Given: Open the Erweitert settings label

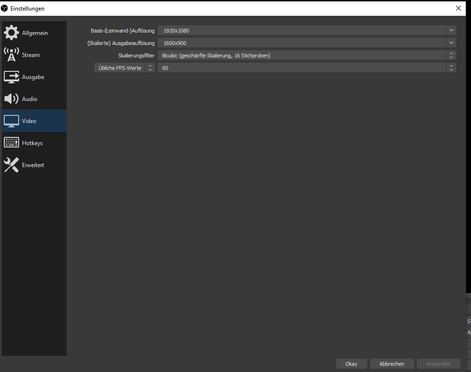Looking at the screenshot, I should pyautogui.click(x=33, y=165).
